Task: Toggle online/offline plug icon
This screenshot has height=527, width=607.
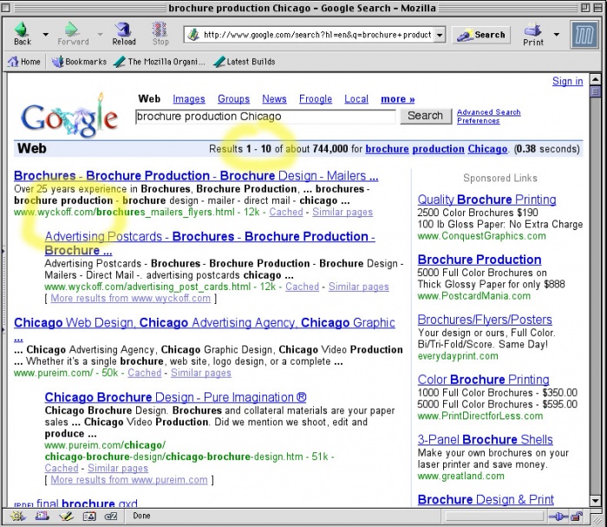Action: tap(558, 517)
